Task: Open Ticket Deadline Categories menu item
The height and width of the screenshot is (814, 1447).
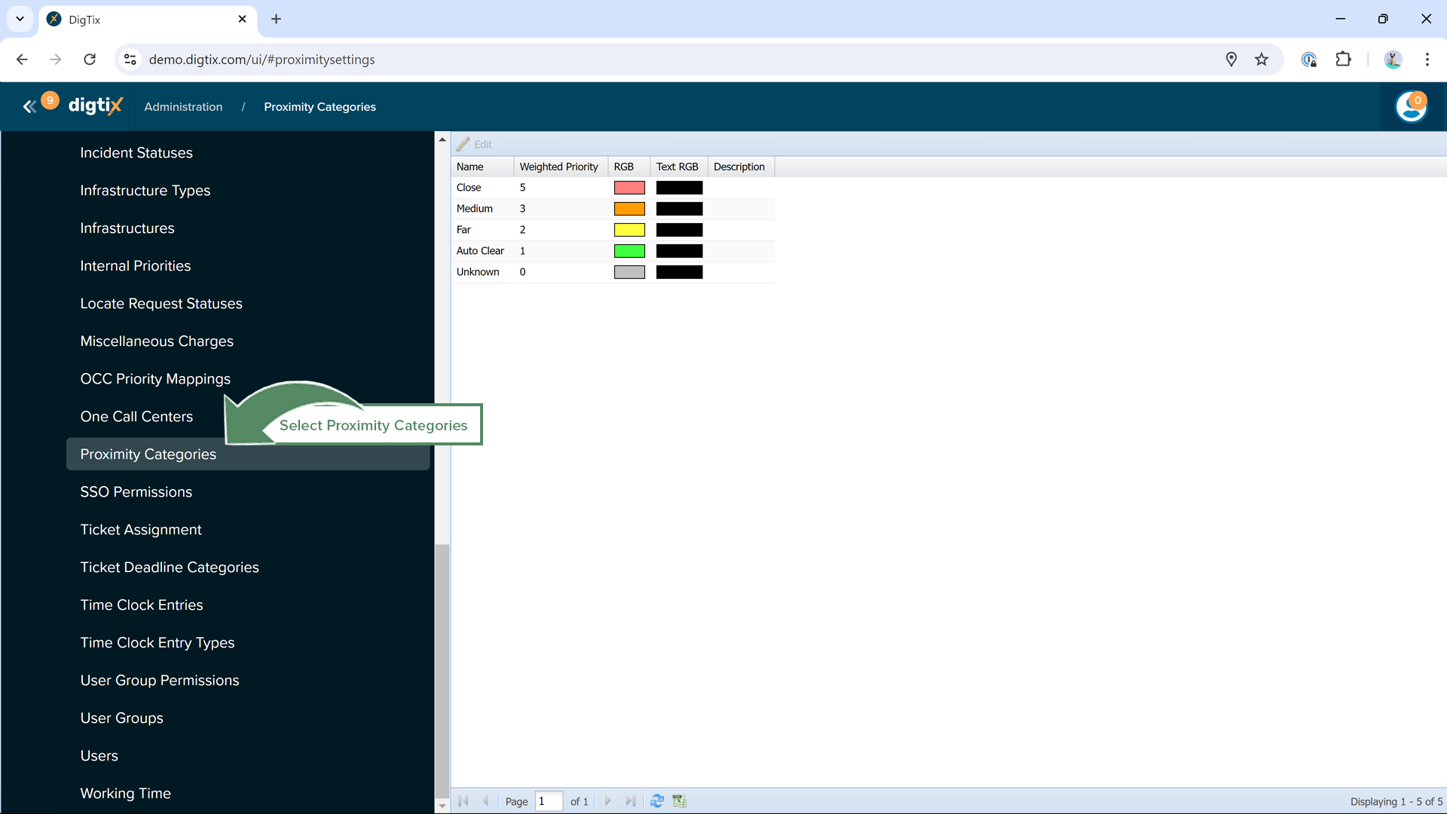Action: point(170,568)
